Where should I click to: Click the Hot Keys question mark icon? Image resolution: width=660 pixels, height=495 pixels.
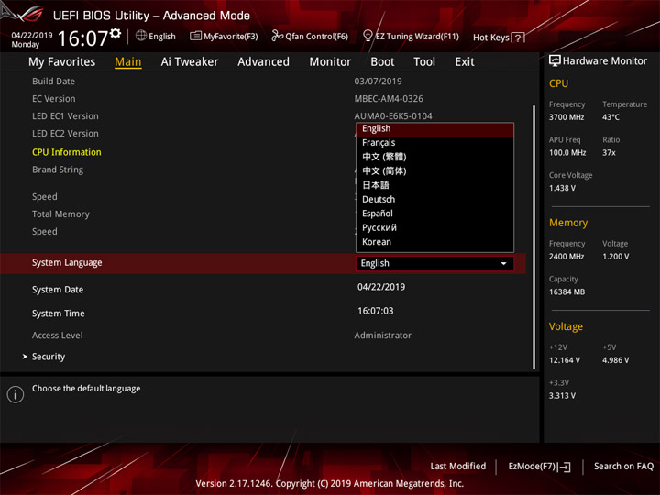tap(518, 38)
